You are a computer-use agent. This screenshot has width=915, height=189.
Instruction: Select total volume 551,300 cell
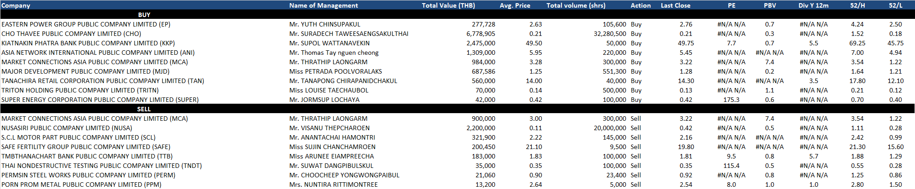pos(614,71)
